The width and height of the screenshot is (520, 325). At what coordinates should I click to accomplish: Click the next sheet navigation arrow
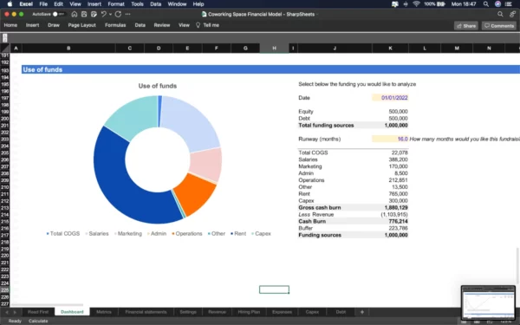click(x=15, y=312)
